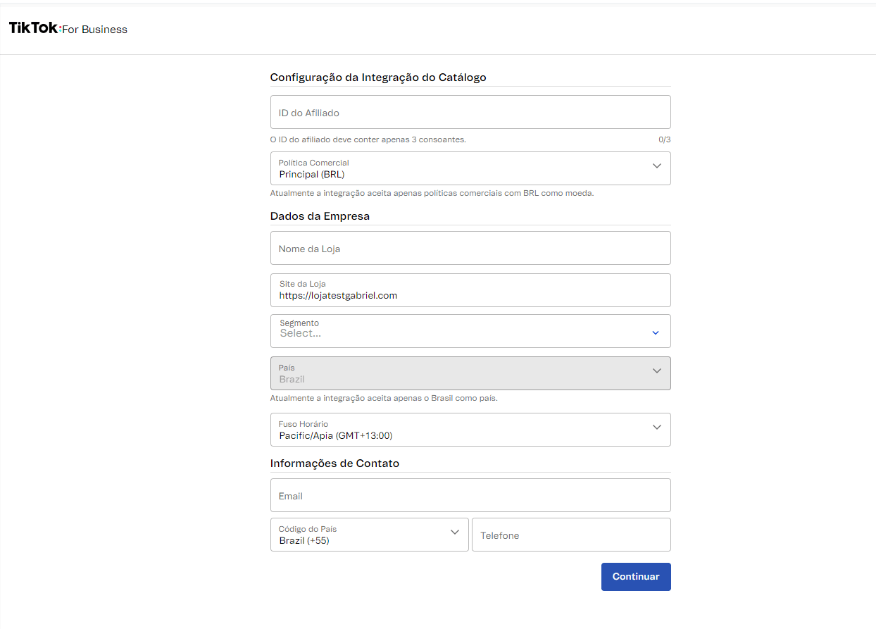Image resolution: width=876 pixels, height=629 pixels.
Task: Click the TikTok For Business logo
Action: [68, 29]
